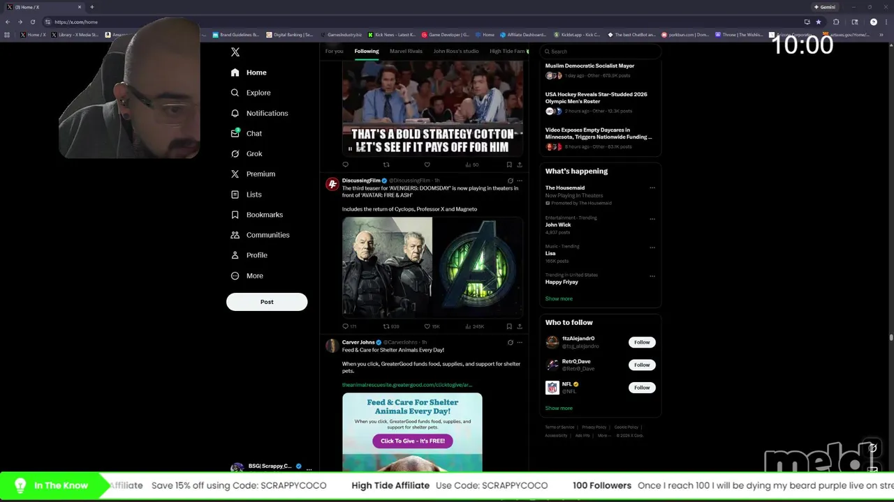Viewport: 894px width, 502px height.
Task: Open more options on DiscussingFilm post
Action: pos(519,181)
